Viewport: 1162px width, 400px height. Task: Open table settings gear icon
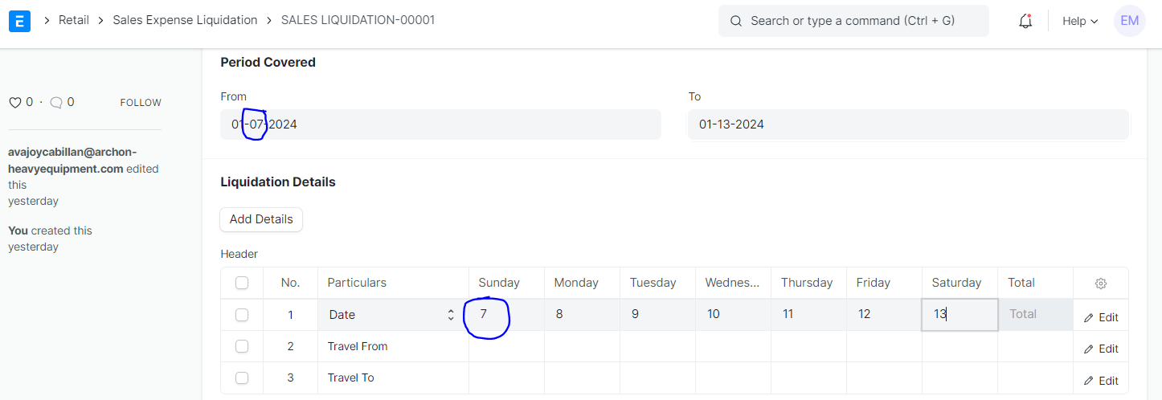point(1101,284)
